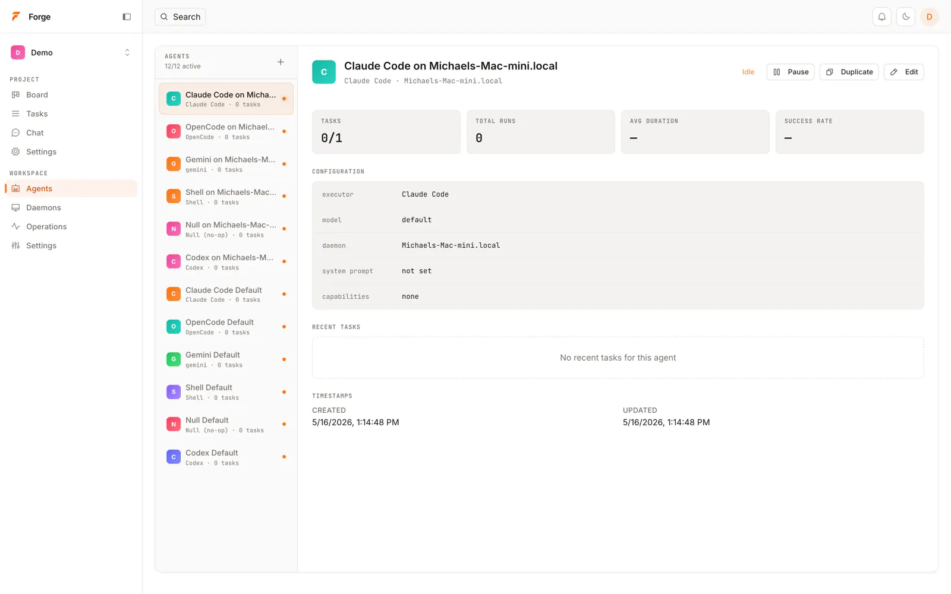Click the executor value Claude Code

click(x=425, y=194)
